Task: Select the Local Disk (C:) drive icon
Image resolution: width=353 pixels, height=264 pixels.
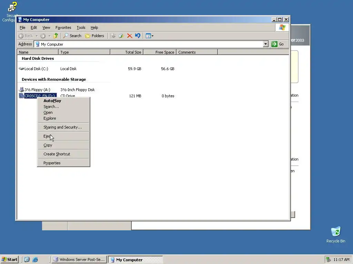Action: tap(21, 68)
